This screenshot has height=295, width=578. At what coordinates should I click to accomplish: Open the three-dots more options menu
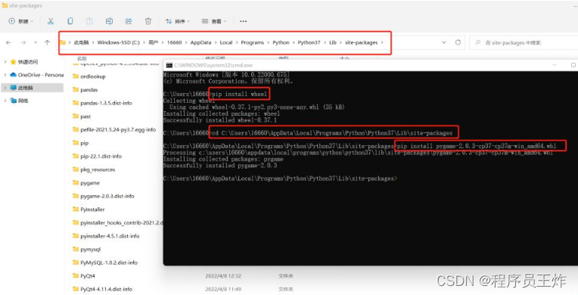tap(244, 21)
